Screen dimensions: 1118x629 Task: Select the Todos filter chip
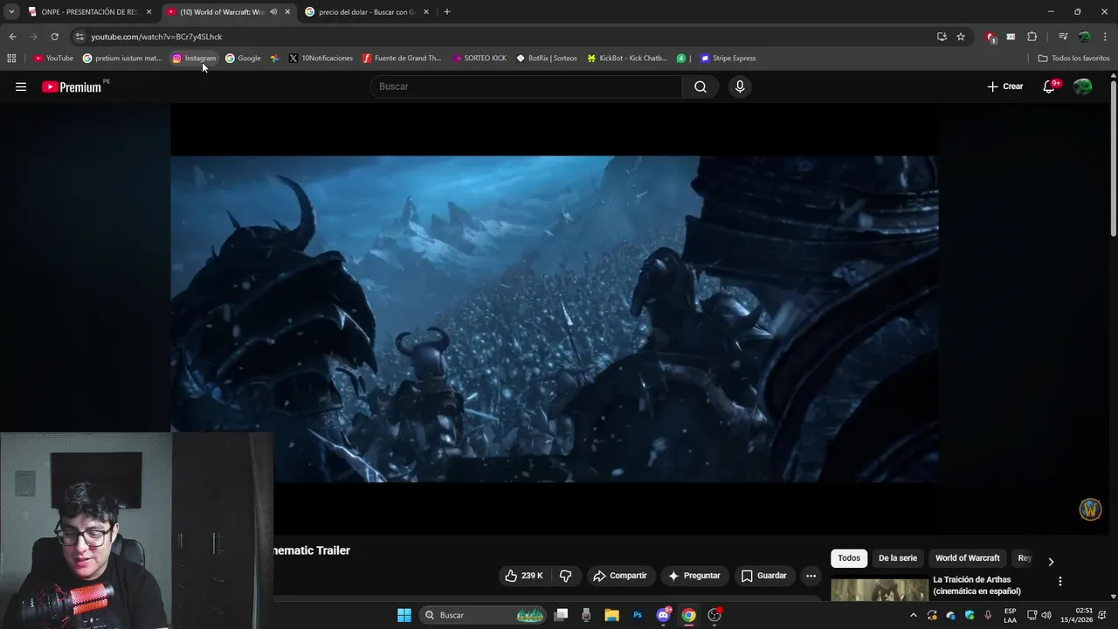[849, 558]
